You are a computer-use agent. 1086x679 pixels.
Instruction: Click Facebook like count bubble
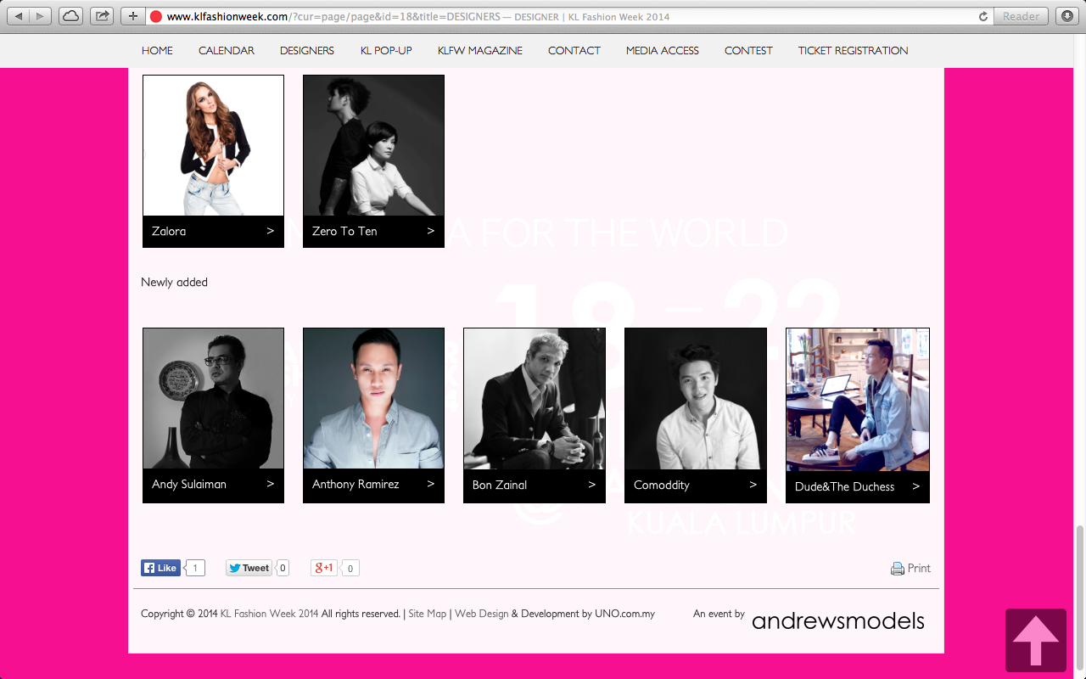click(x=195, y=568)
